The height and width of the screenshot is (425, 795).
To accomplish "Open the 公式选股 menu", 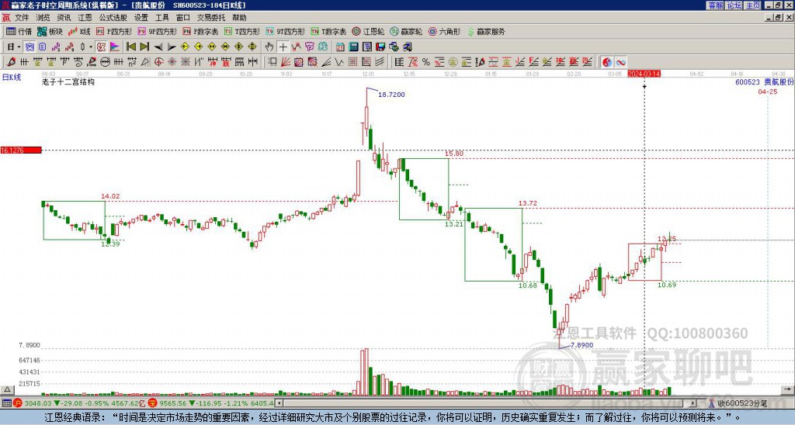I will pyautogui.click(x=113, y=18).
